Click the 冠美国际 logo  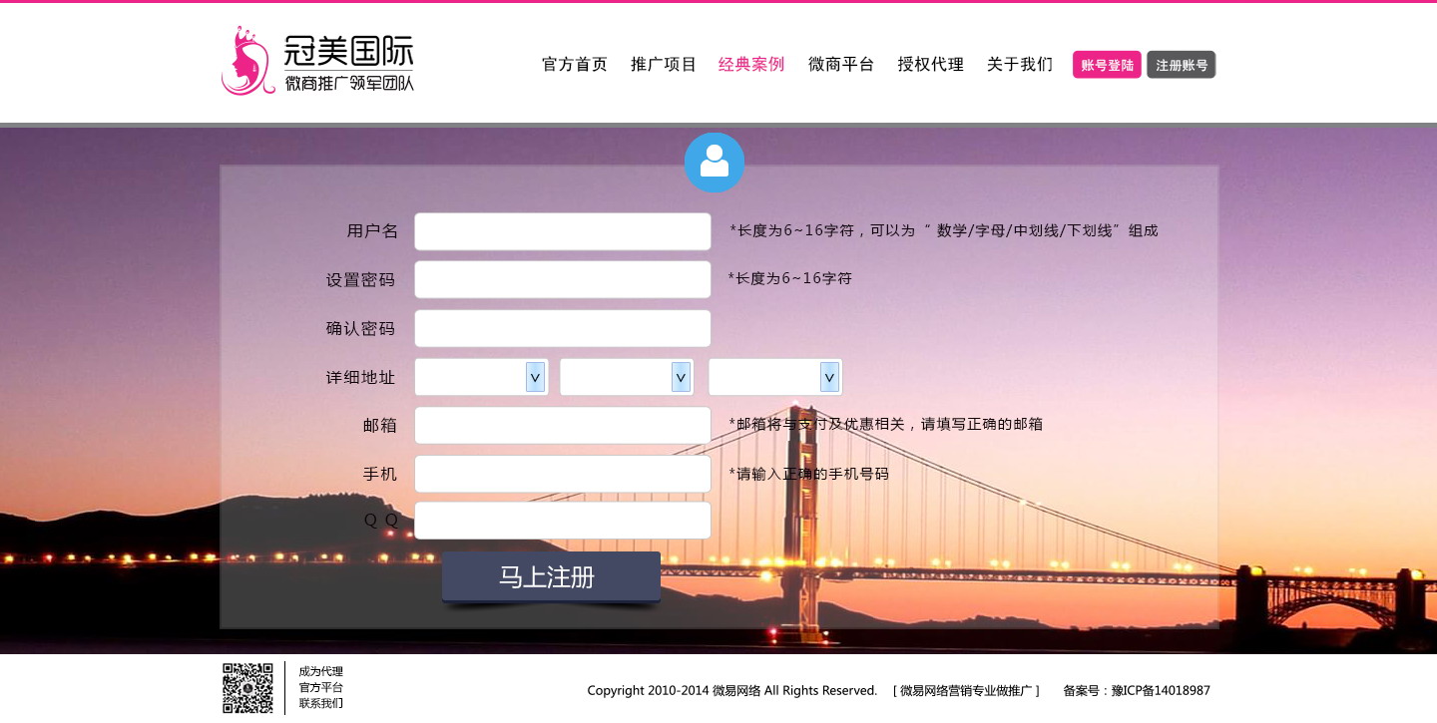pos(317,62)
